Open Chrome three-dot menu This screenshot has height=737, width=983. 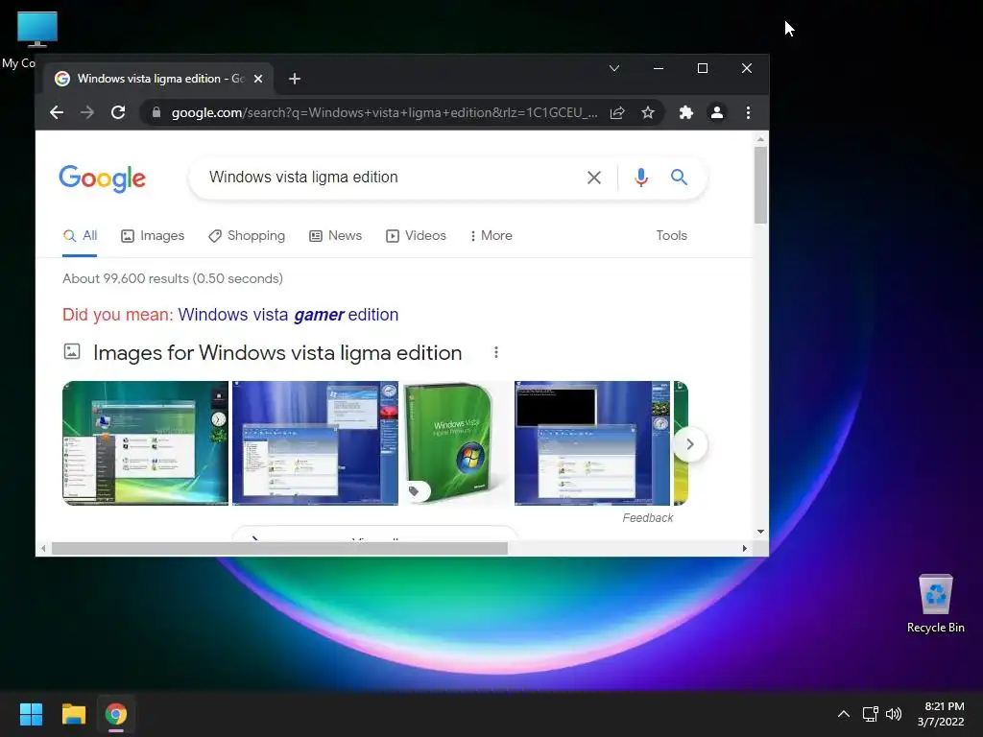(748, 113)
